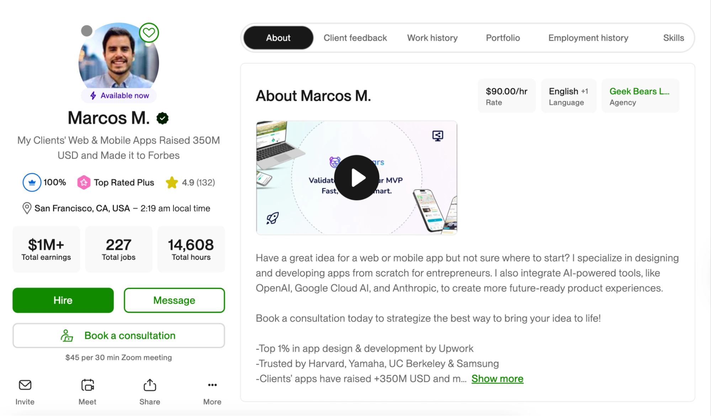The width and height of the screenshot is (711, 416).
Task: Click the yellow star rating icon
Action: coord(172,183)
